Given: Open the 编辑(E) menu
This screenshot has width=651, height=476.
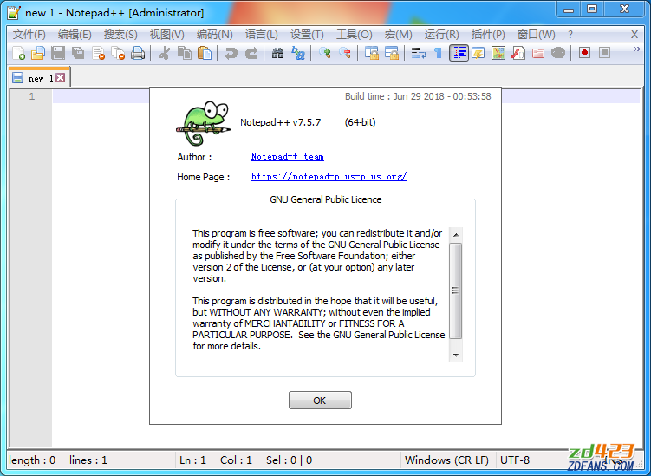Looking at the screenshot, I should (75, 35).
